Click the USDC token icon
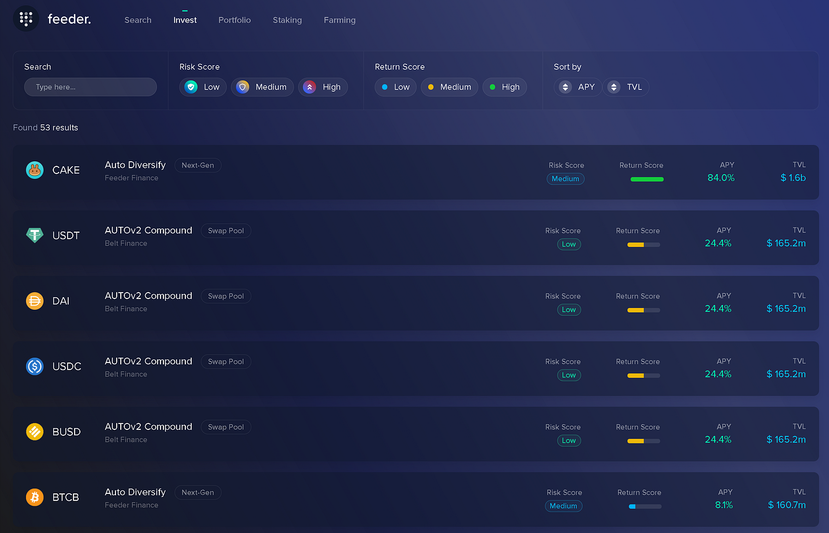The image size is (829, 533). (35, 366)
